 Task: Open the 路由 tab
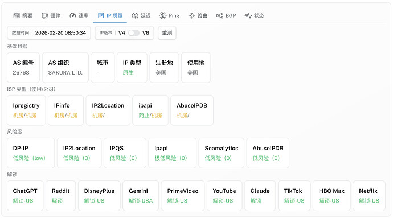198,15
